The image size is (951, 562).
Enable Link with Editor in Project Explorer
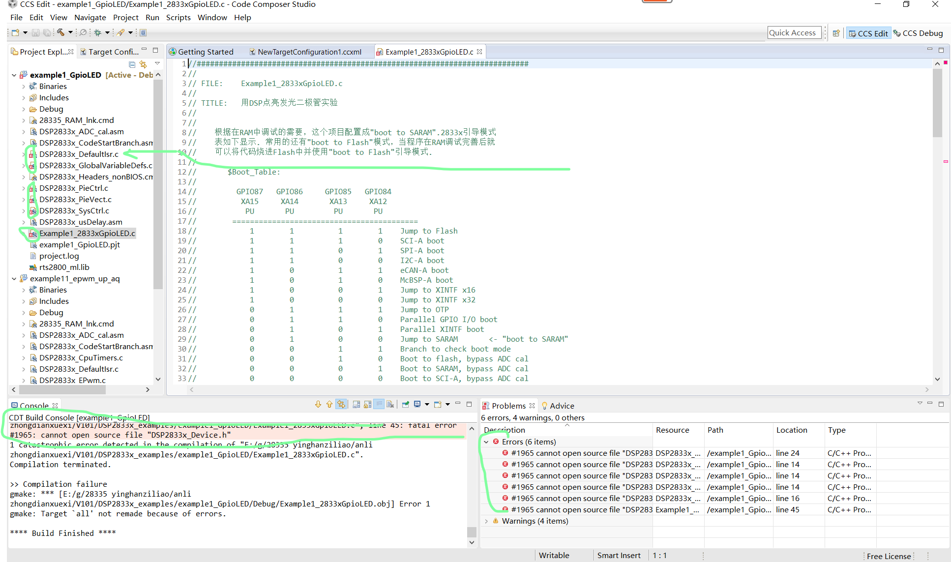pyautogui.click(x=143, y=64)
